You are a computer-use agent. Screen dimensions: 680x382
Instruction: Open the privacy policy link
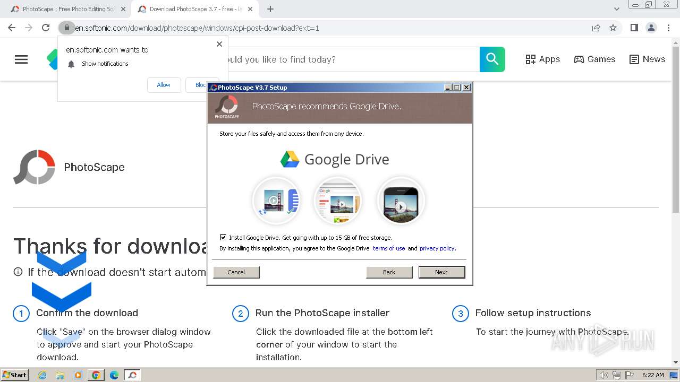437,248
